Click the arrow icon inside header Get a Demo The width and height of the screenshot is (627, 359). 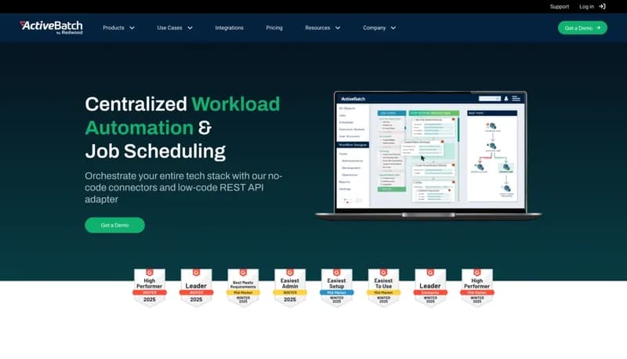[598, 28]
